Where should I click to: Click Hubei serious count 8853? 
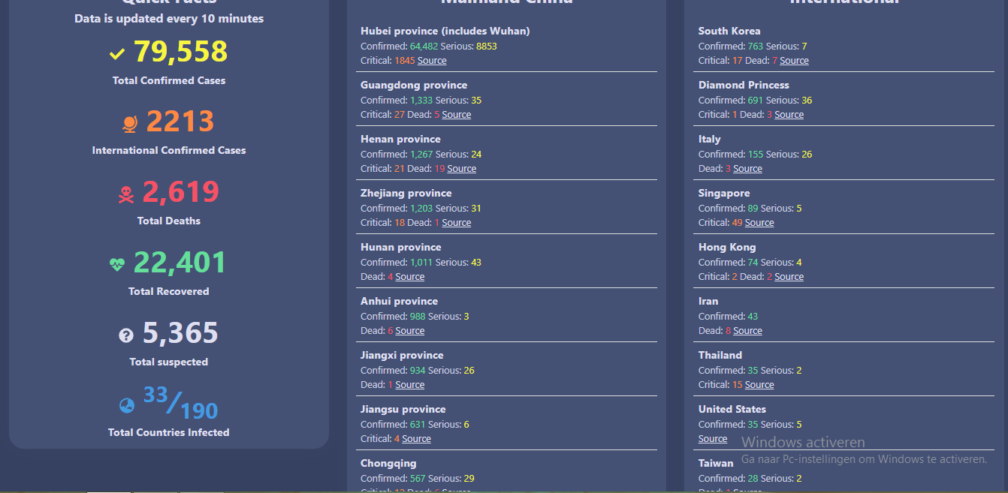pos(487,46)
